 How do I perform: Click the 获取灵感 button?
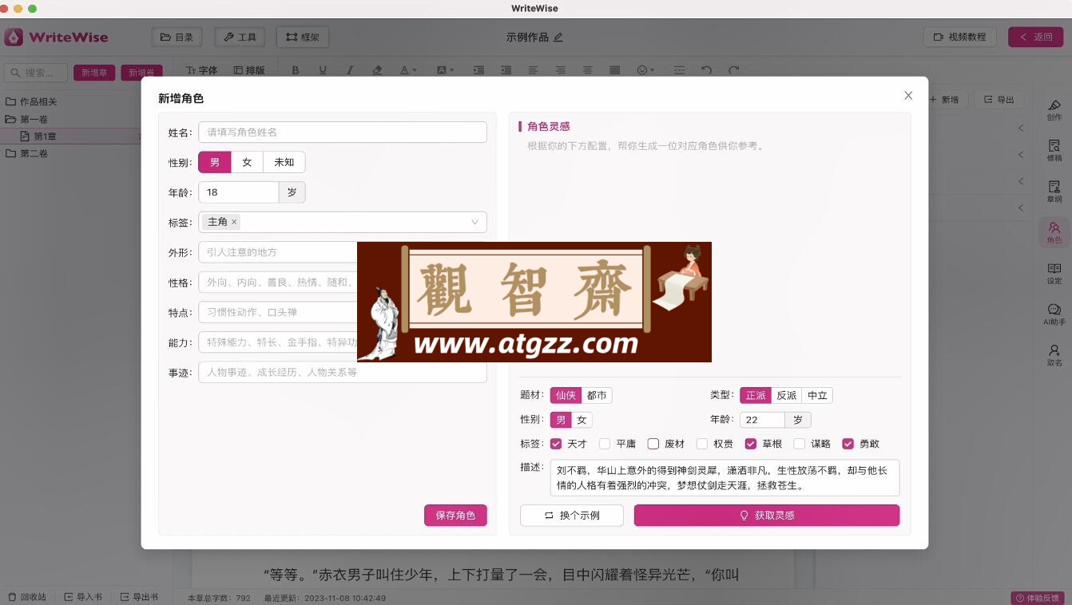(767, 516)
